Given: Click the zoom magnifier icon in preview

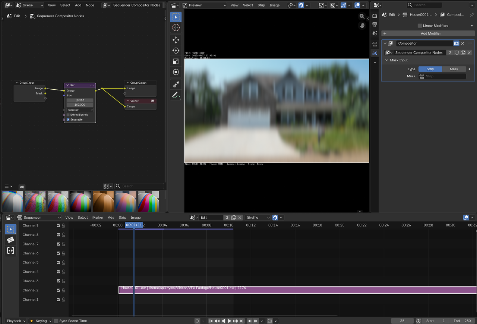Looking at the screenshot, I should click(x=362, y=16).
